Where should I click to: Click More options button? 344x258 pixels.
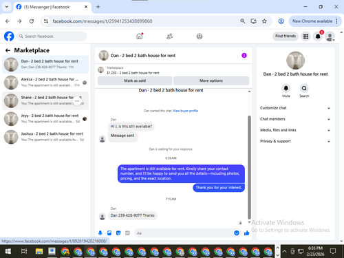click(211, 80)
